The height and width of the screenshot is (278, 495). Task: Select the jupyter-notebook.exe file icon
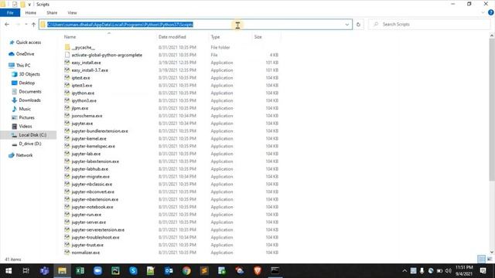(67, 207)
